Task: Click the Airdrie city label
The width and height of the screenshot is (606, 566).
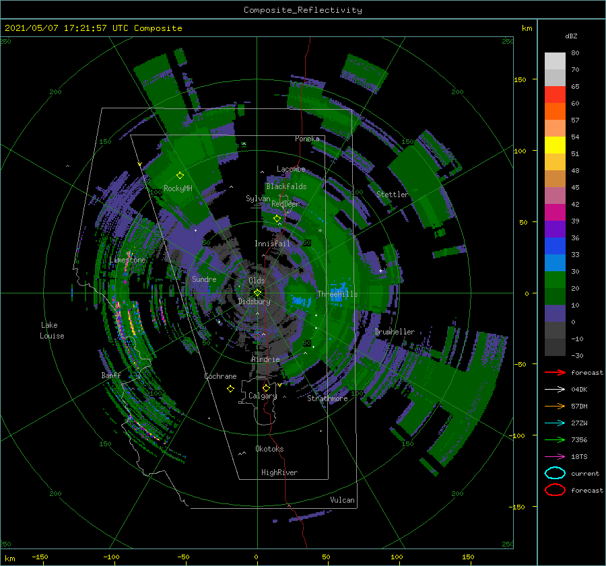Action: click(x=265, y=359)
